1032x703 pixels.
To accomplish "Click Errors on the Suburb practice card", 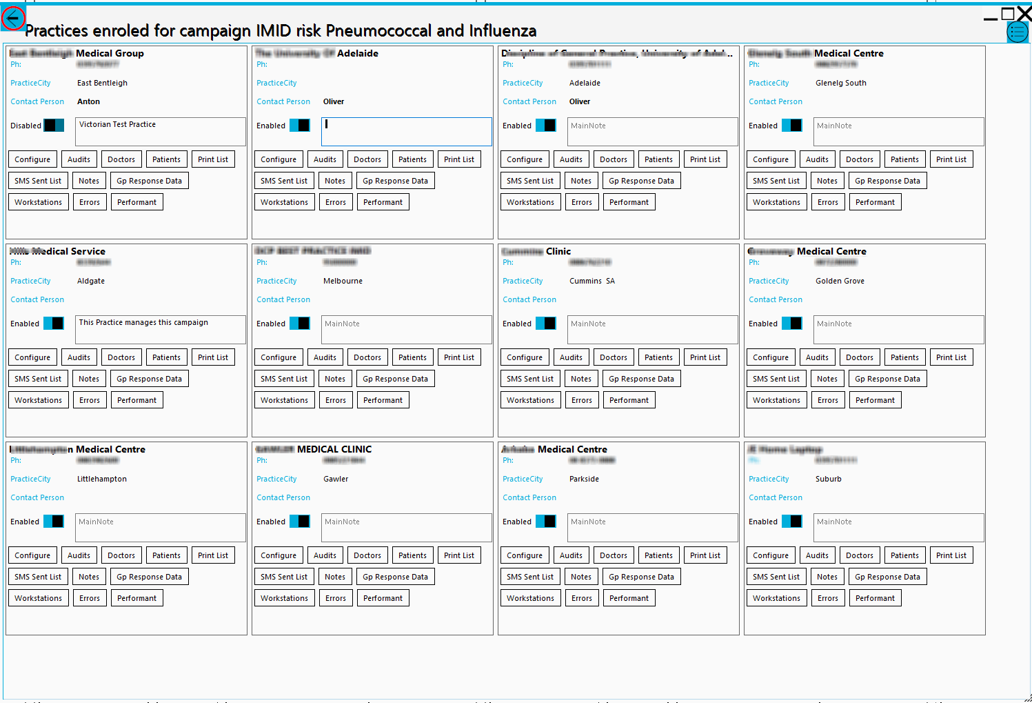I will (827, 597).
